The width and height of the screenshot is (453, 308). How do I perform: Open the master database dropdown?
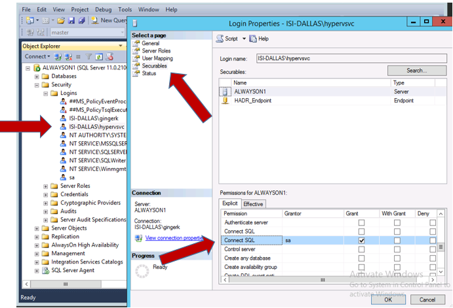coord(122,32)
